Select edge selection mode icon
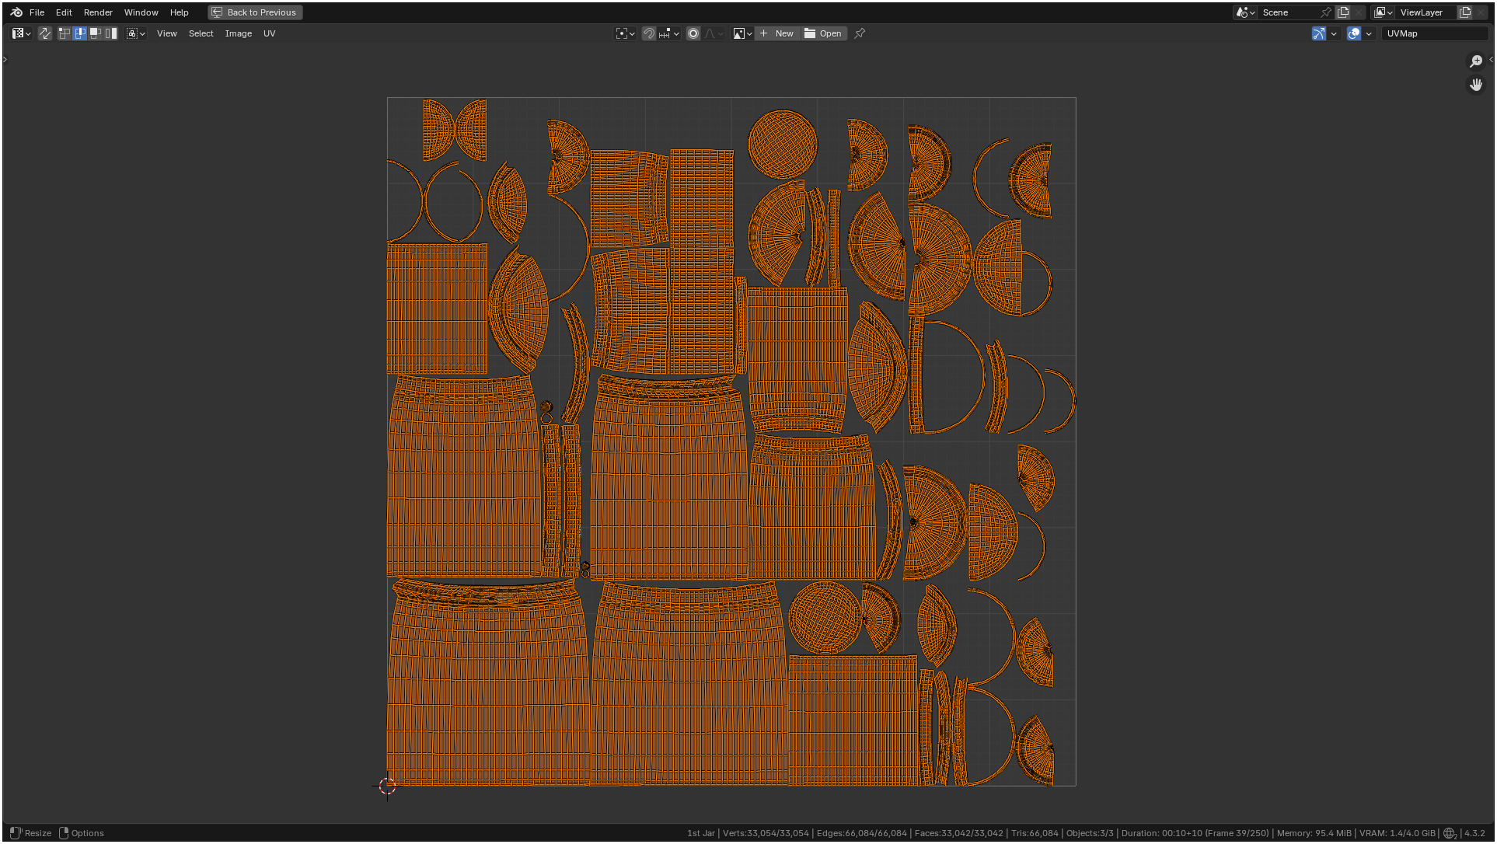Image resolution: width=1497 pixels, height=844 pixels. 80,33
